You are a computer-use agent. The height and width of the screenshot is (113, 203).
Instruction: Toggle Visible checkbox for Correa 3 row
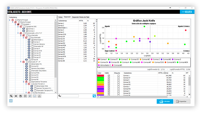(109, 91)
